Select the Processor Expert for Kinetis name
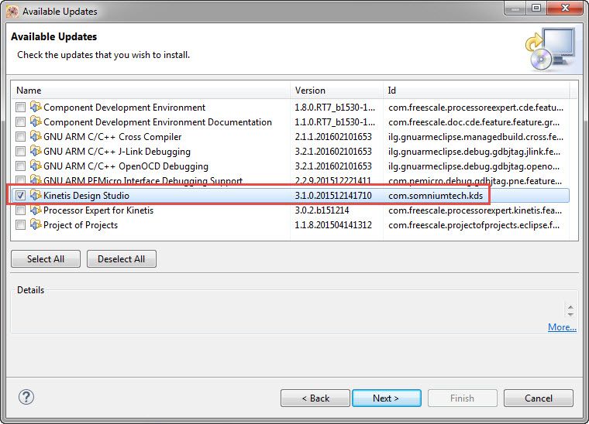The image size is (589, 424). (98, 210)
